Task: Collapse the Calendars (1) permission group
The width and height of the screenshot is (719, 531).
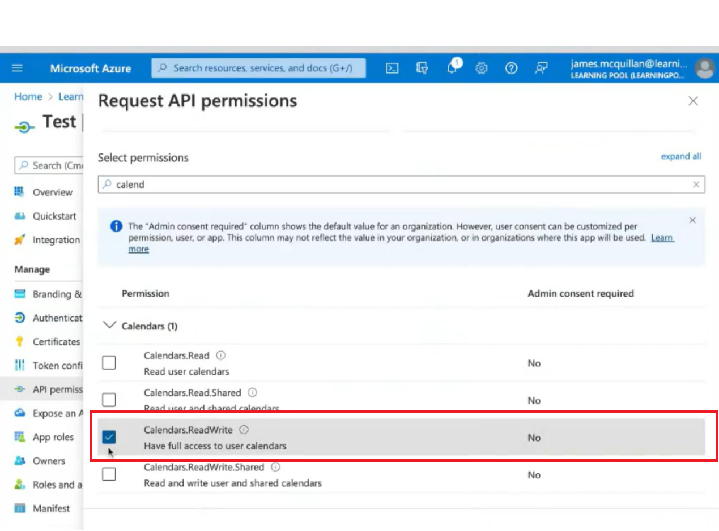Action: (108, 326)
